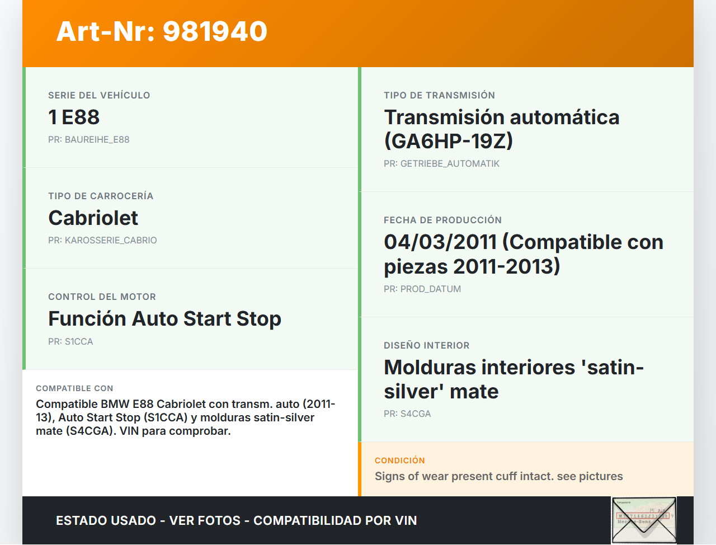Click the Art-Nr: 981940 heading
The width and height of the screenshot is (716, 545).
pos(162,31)
